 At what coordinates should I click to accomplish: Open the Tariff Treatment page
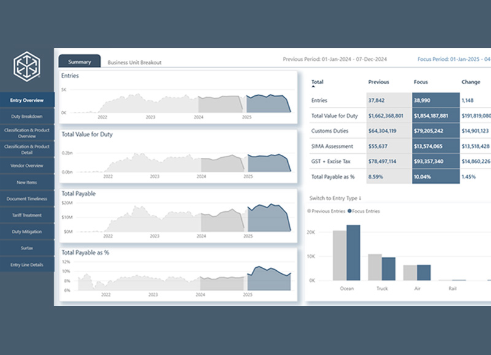tap(27, 216)
